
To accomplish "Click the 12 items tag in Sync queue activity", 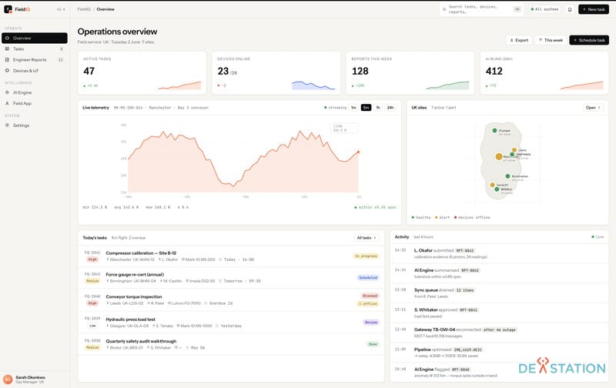I will (x=465, y=290).
